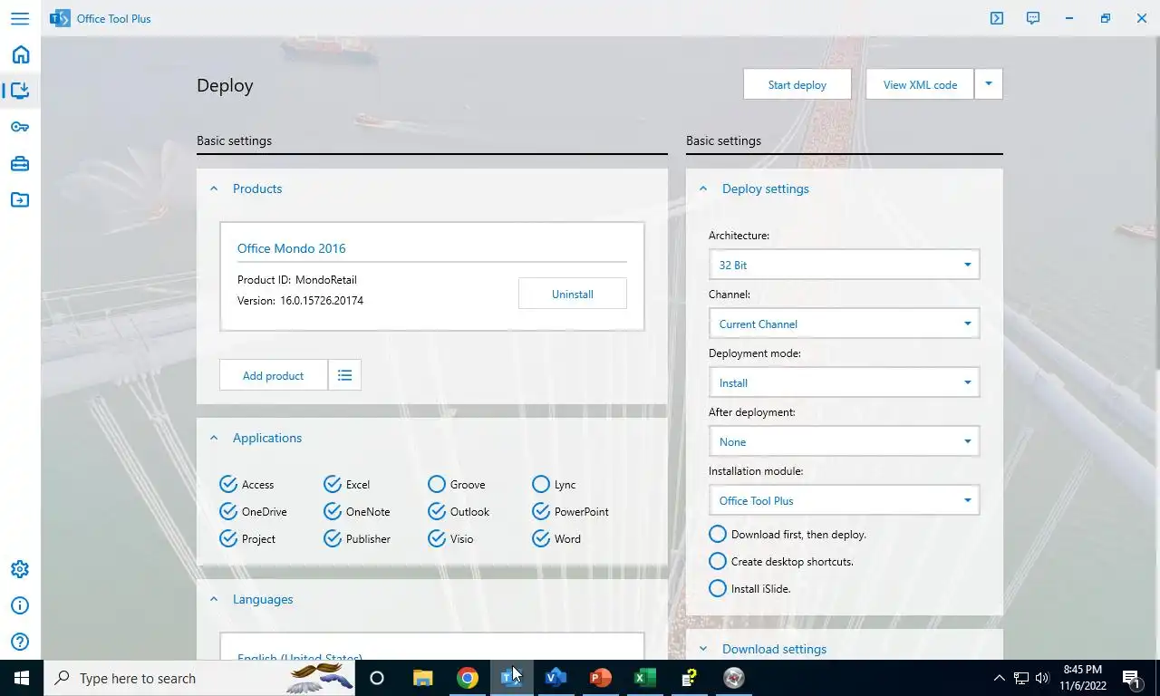1160x696 pixels.
Task: Open the About info icon
Action: [20, 606]
